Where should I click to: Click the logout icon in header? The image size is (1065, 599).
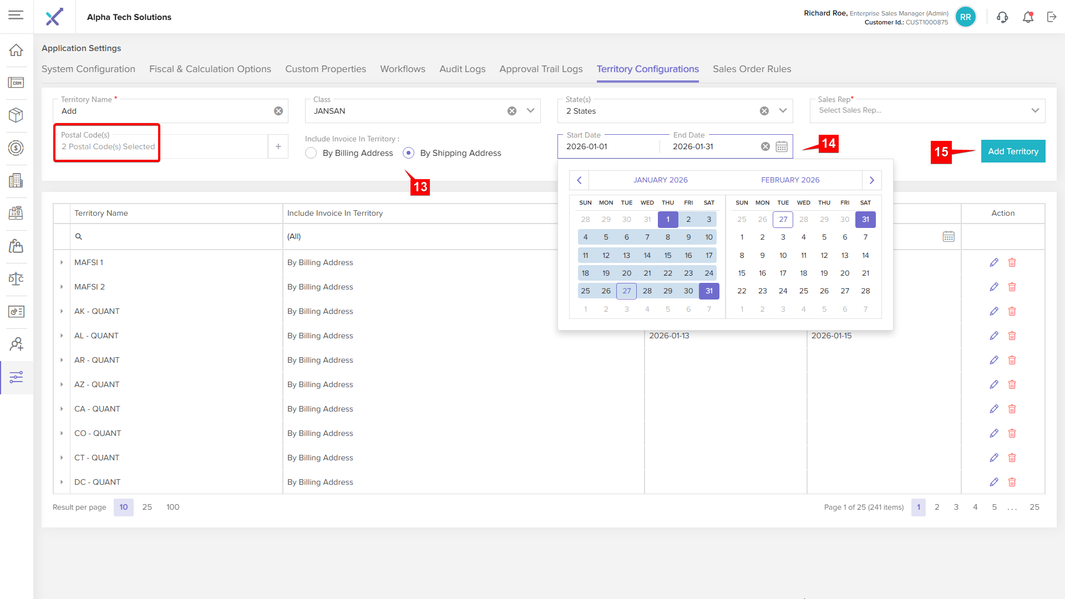[1052, 17]
